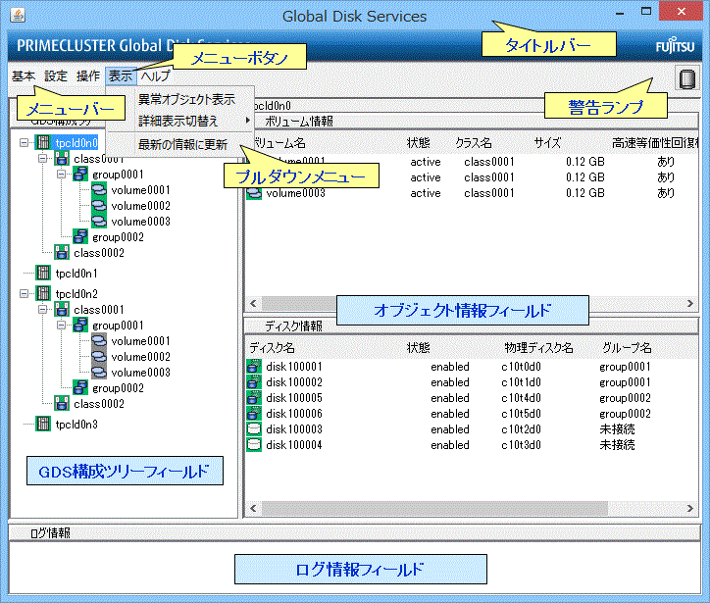Viewport: 710px width, 603px height.
Task: Click the unconnected disk100004 icon
Action: (254, 444)
